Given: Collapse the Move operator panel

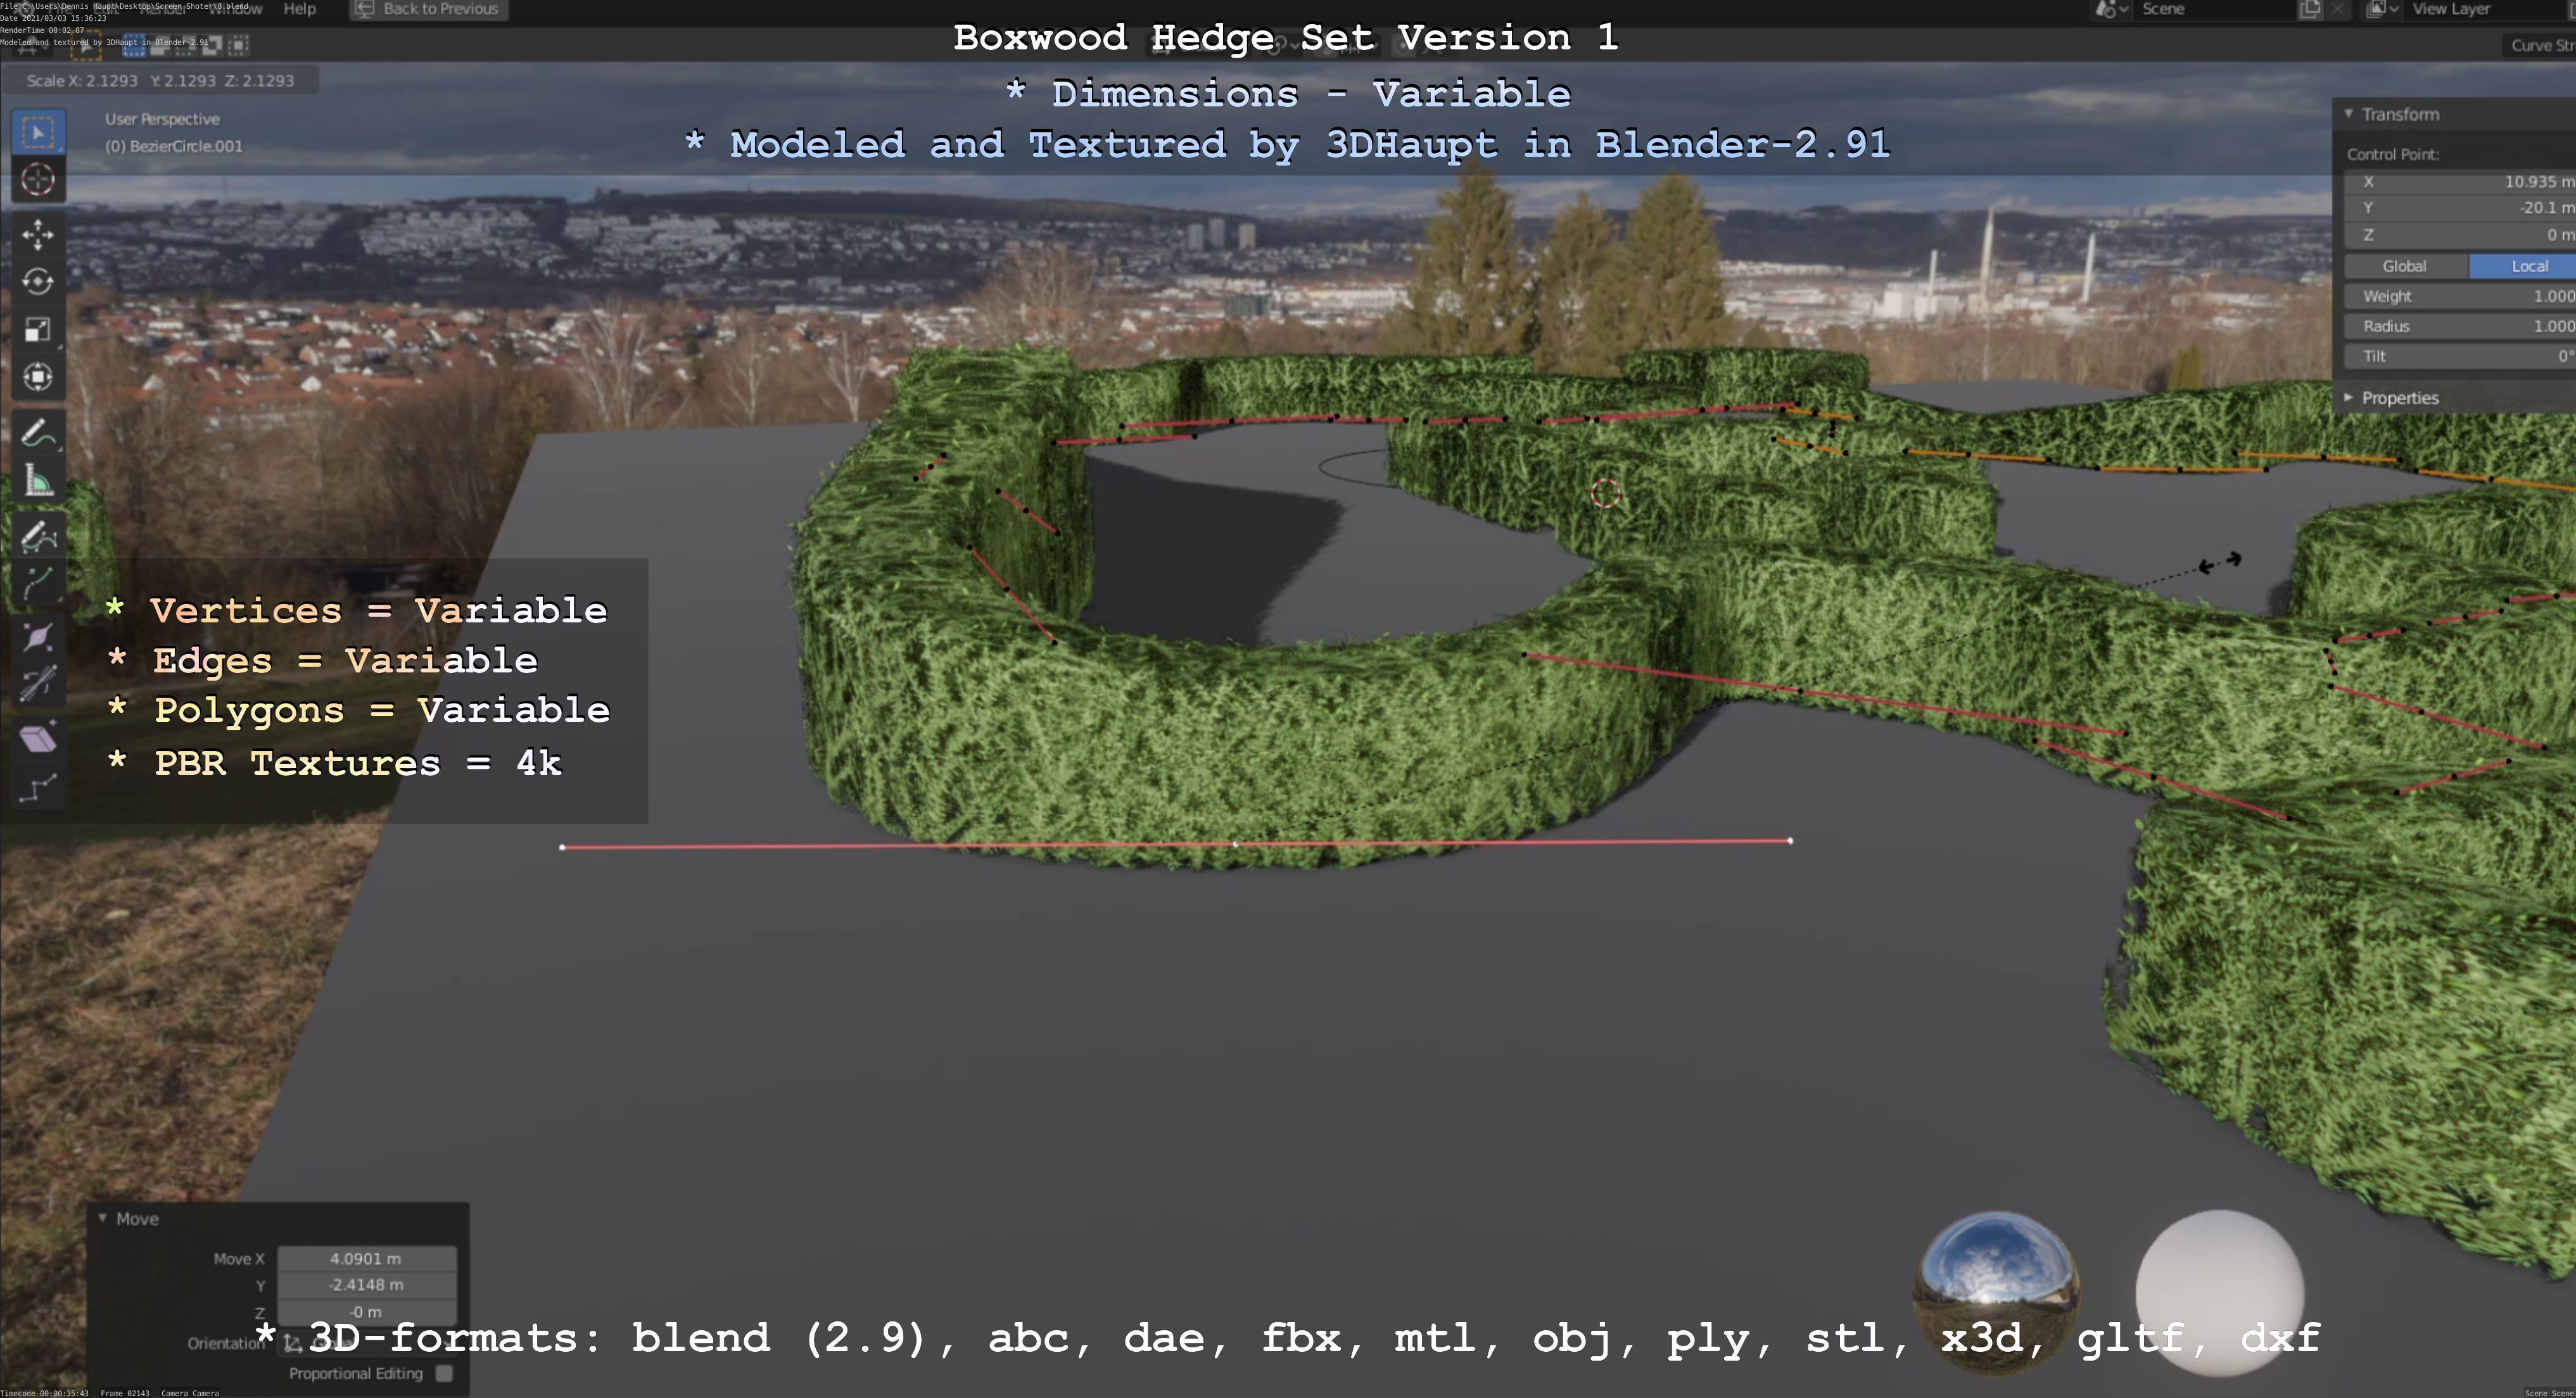Looking at the screenshot, I should [102, 1218].
